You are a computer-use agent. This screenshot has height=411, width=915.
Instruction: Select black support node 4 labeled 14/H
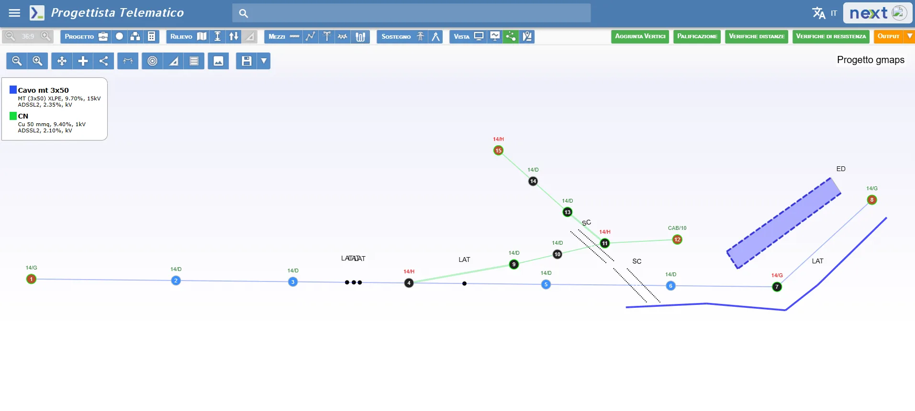409,283
